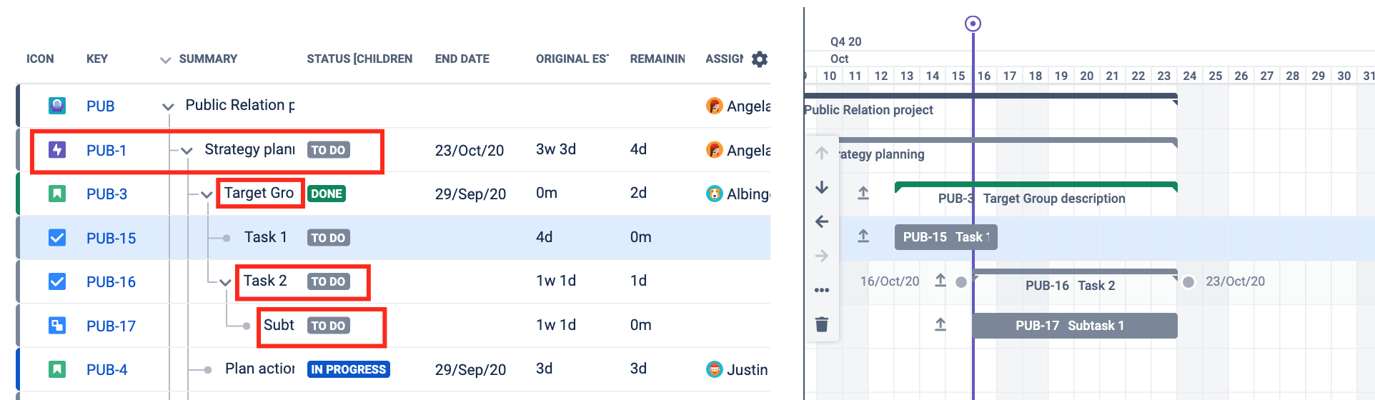
Task: Toggle the task checkbox icon for PUB-15
Action: [x=57, y=238]
